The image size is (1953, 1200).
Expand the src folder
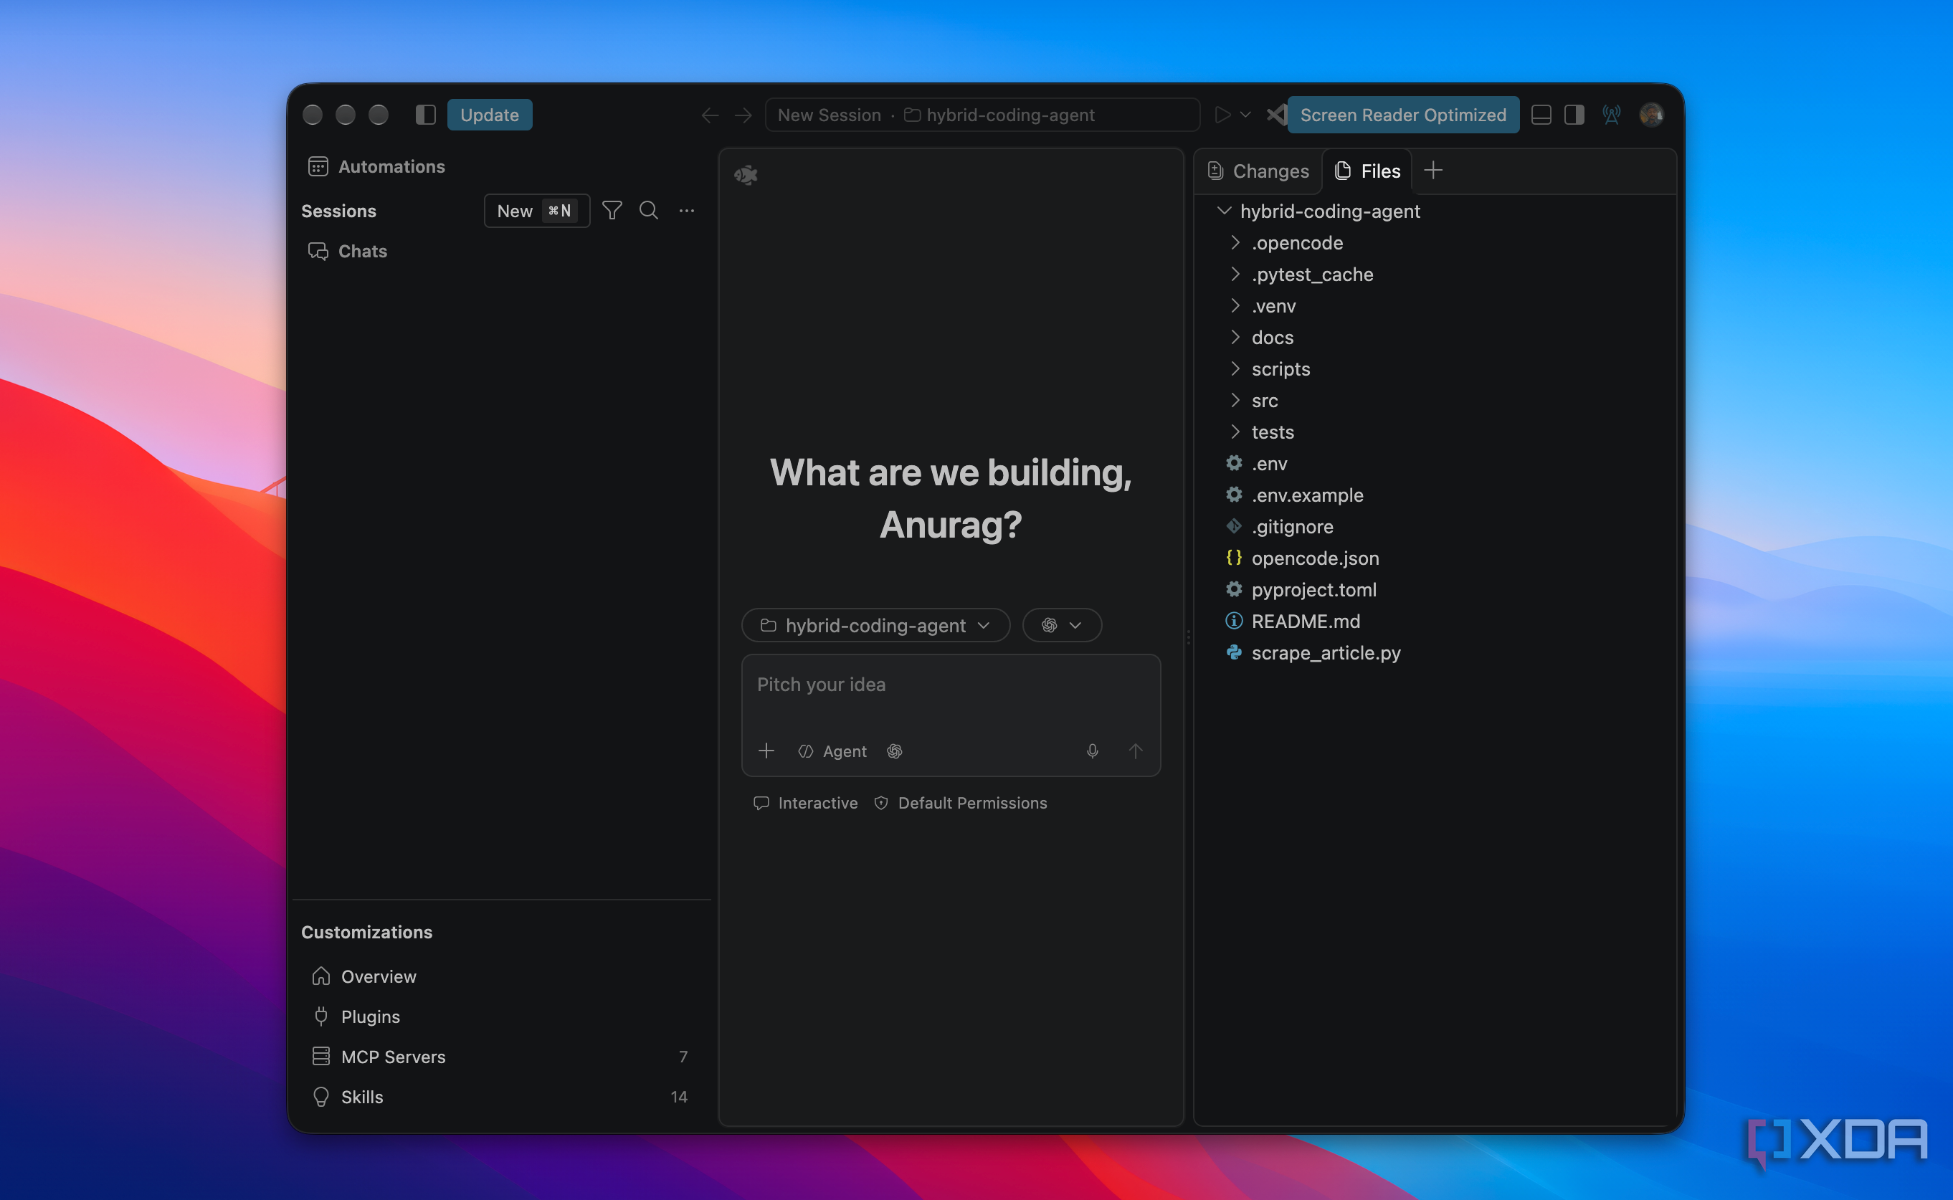pyautogui.click(x=1235, y=400)
